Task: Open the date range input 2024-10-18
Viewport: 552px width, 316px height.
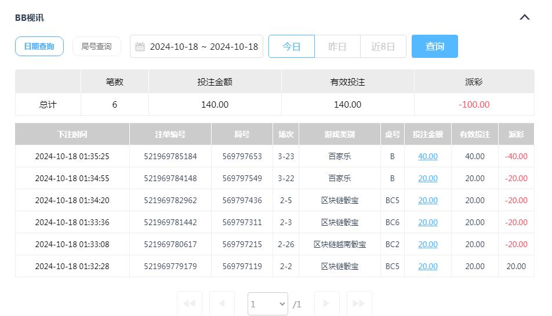Action: tap(203, 47)
